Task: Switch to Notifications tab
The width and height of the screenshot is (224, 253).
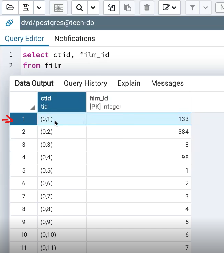Action: 75,38
